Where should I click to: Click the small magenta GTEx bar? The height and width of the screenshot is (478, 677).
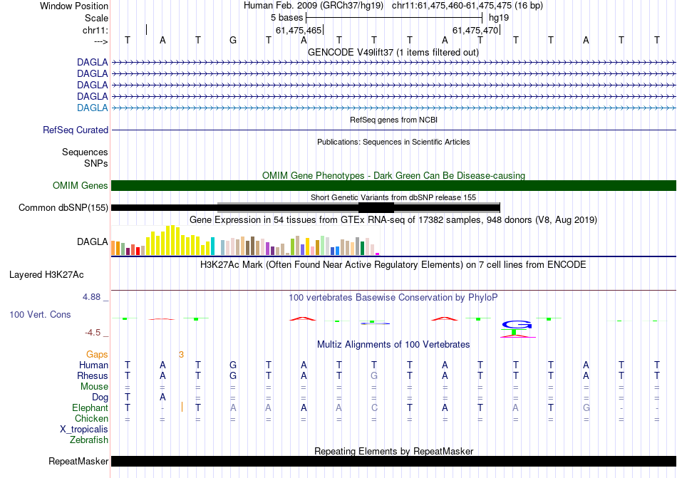tap(378, 254)
